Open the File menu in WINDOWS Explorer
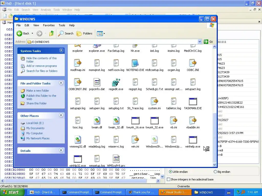Screen dimensions: 262x196 tap(18, 25)
